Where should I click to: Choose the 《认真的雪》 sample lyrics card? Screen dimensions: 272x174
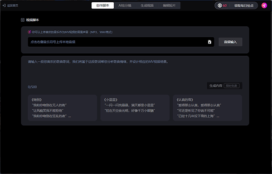(208, 108)
